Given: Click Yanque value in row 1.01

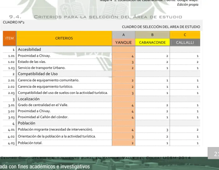Looking at the screenshot, I should [x=132, y=56].
